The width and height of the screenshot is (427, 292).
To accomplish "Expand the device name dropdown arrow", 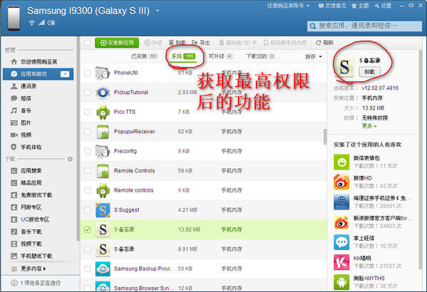I will click(157, 11).
